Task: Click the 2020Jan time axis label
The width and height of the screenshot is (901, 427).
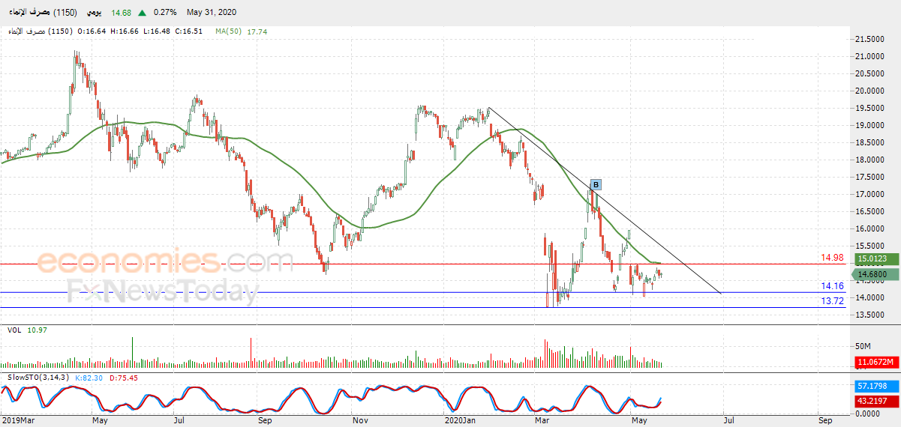Action: click(459, 420)
